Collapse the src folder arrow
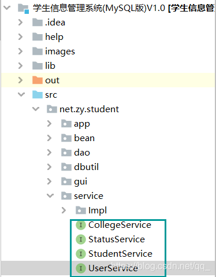Viewport: 216px width, 277px height. click(x=21, y=94)
